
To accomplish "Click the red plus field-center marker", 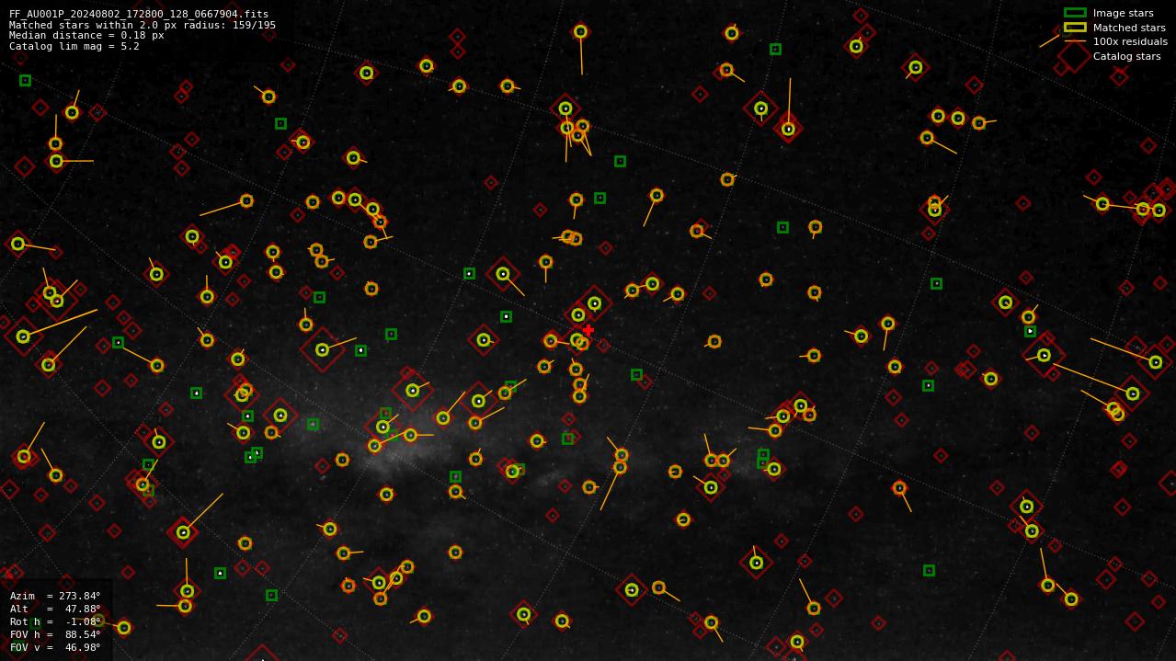I will tap(588, 330).
